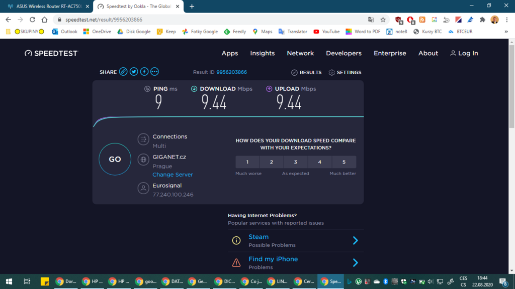This screenshot has height=289, width=515.
Task: Share the result on Twitter
Action: point(134,72)
